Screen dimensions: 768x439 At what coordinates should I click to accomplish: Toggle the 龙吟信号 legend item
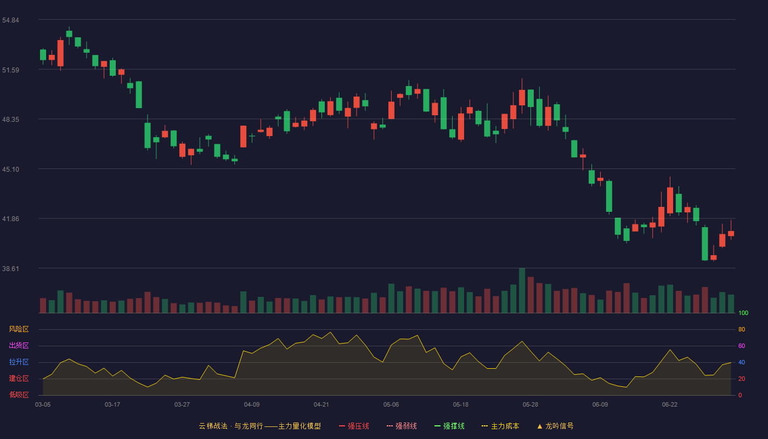(555, 426)
